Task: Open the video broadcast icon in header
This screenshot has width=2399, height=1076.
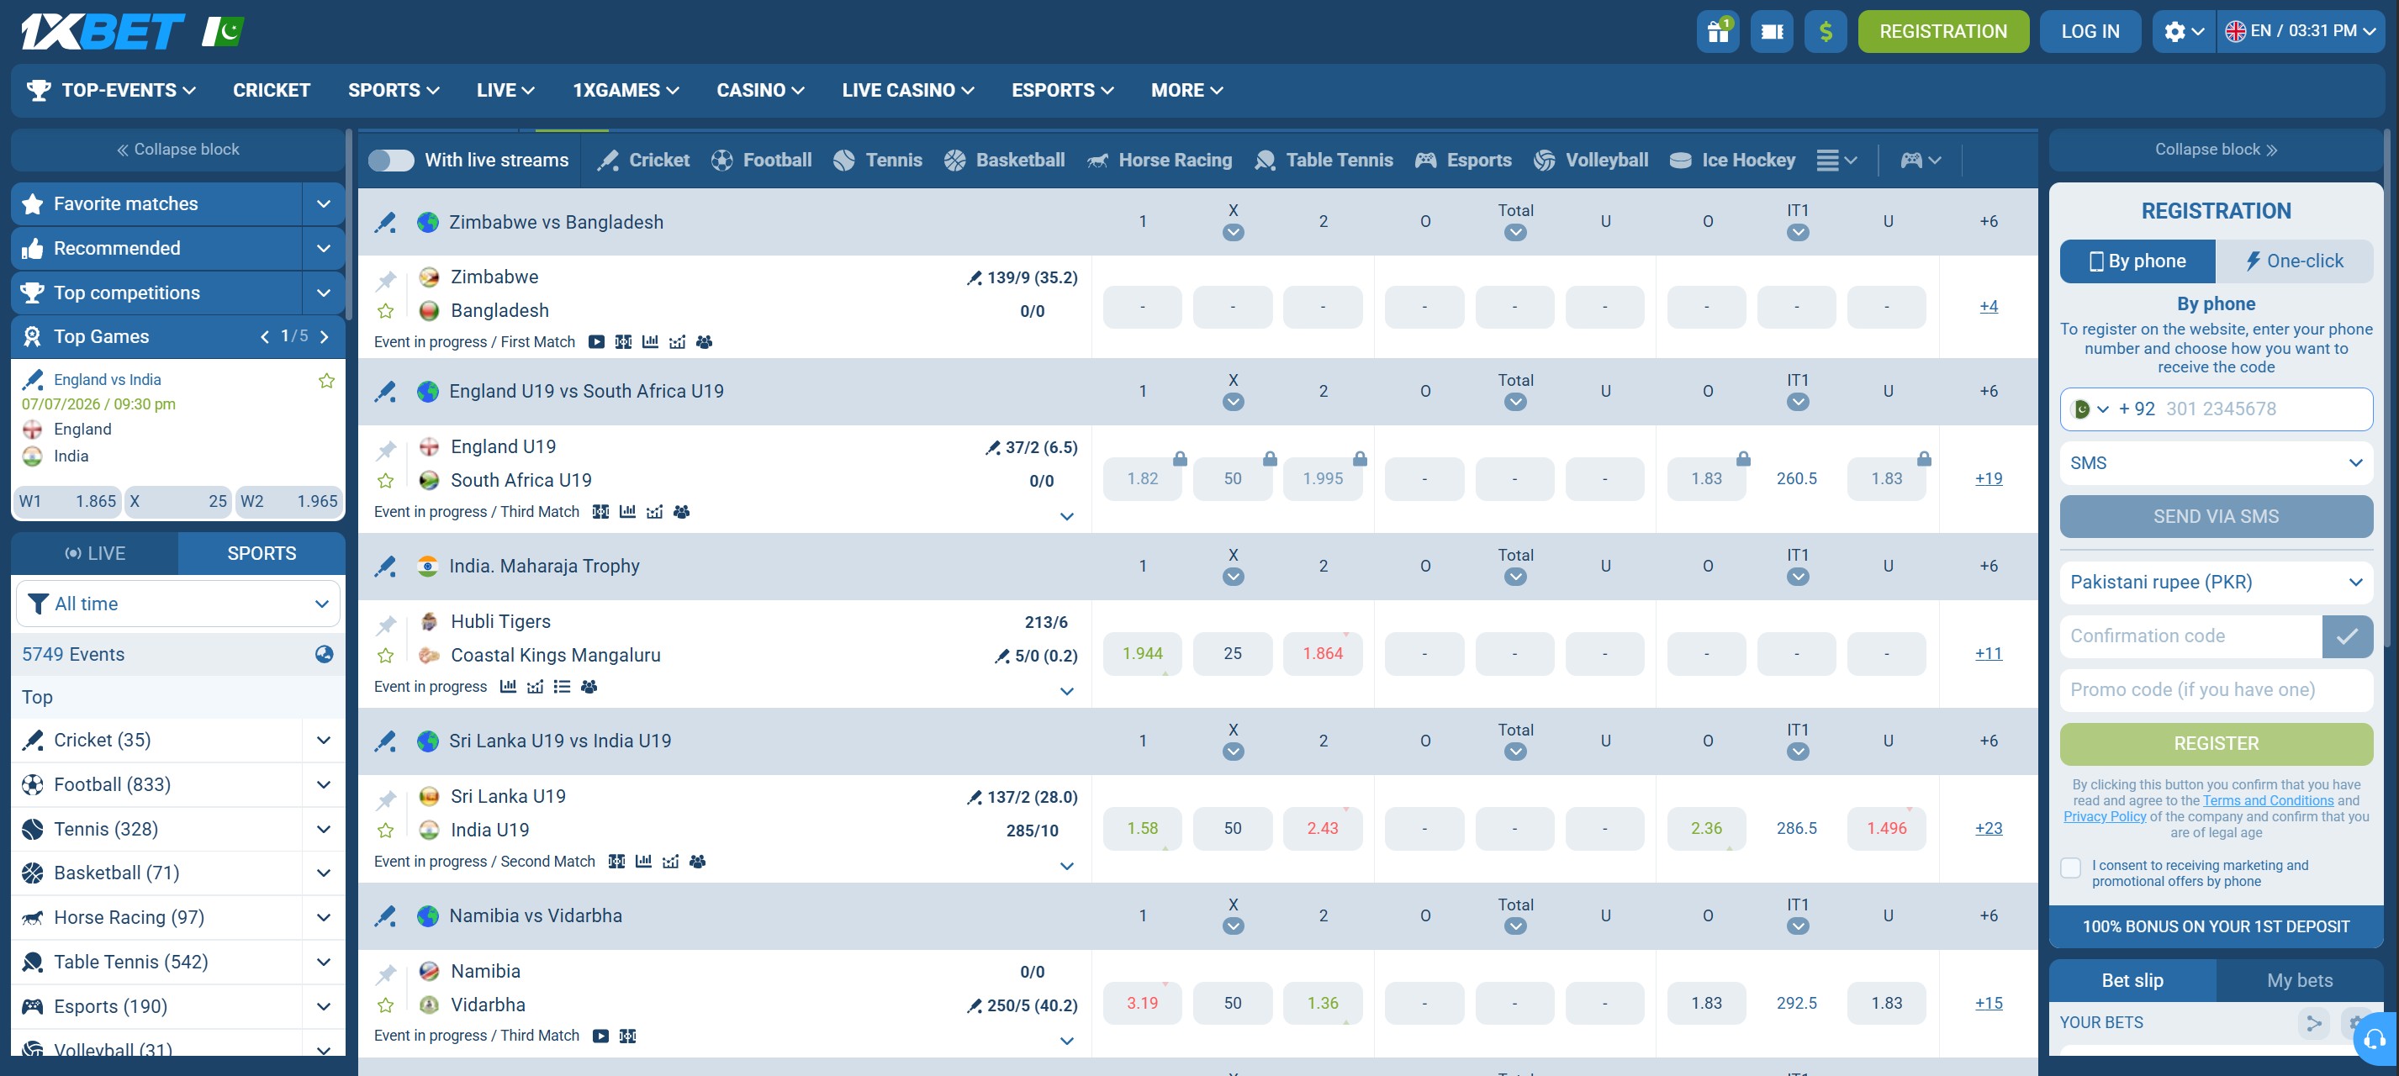Action: (x=1772, y=32)
